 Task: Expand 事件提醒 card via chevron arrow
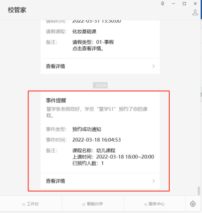(154, 181)
